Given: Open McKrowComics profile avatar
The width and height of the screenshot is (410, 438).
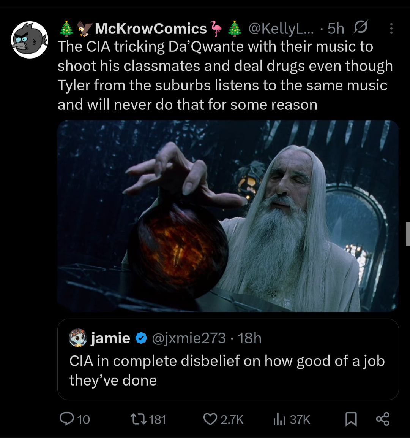Looking at the screenshot, I should coord(30,40).
